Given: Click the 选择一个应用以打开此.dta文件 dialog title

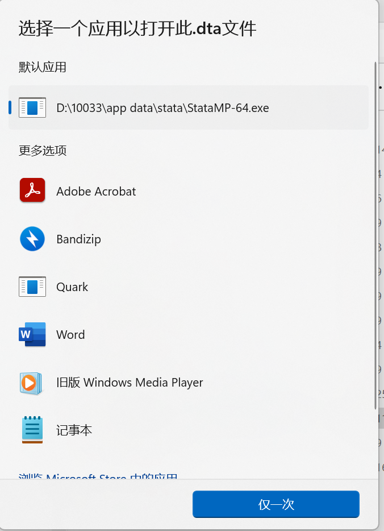Looking at the screenshot, I should pyautogui.click(x=137, y=28).
